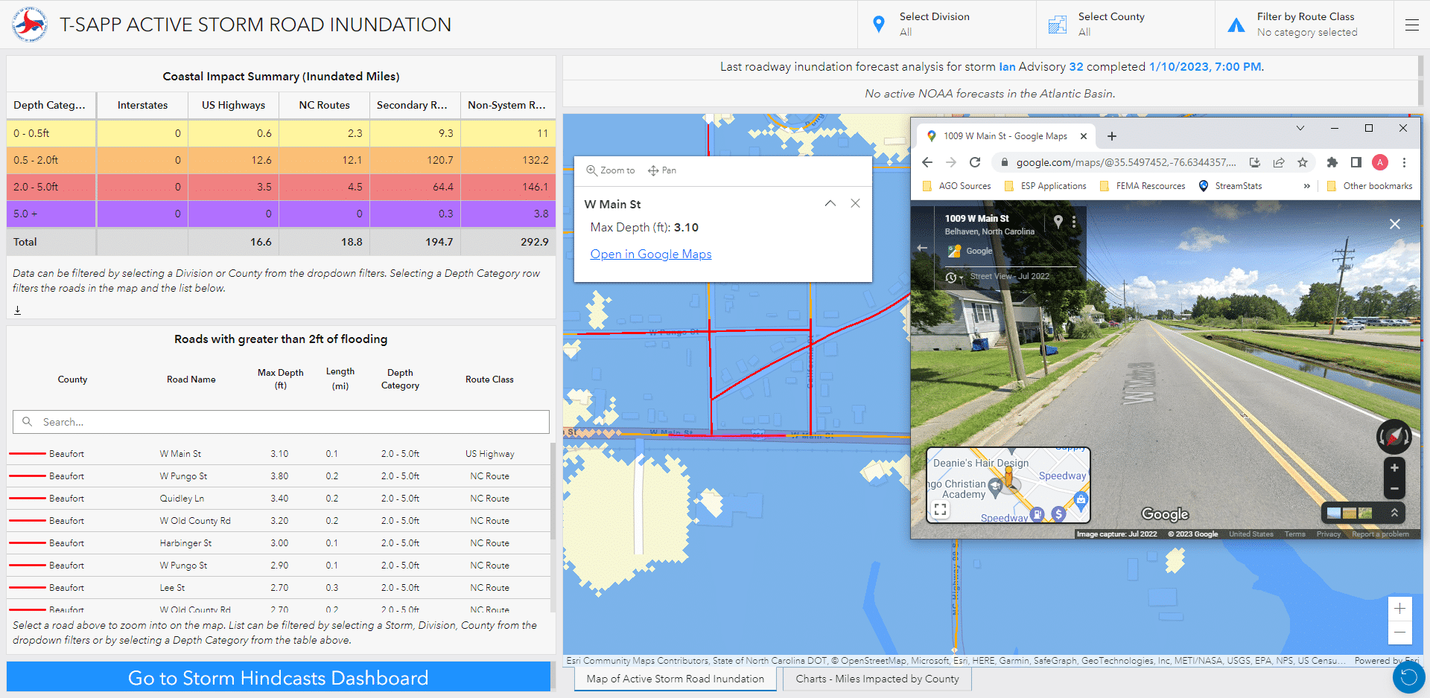Select the Map of Active Storm Road Inundation tab
The height and width of the screenshot is (698, 1430).
[x=674, y=679]
